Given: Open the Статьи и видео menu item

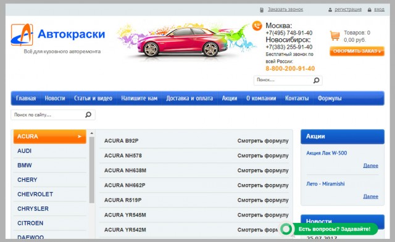Looking at the screenshot, I should [93, 99].
